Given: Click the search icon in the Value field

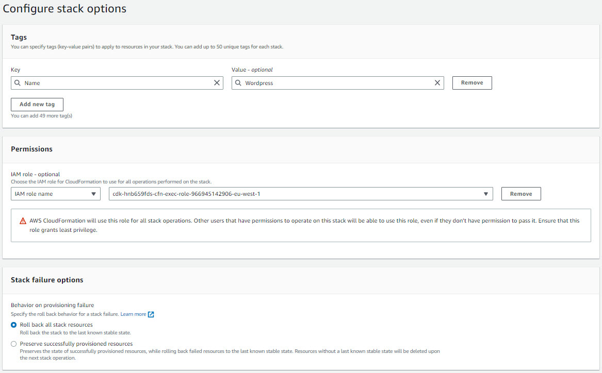Looking at the screenshot, I should [238, 83].
